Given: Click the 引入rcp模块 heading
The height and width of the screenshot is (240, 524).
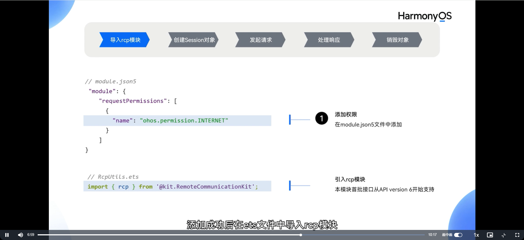Looking at the screenshot, I should point(350,179).
